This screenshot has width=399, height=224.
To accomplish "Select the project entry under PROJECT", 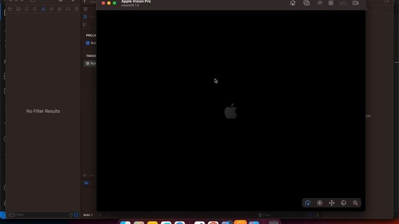I will pos(90,43).
